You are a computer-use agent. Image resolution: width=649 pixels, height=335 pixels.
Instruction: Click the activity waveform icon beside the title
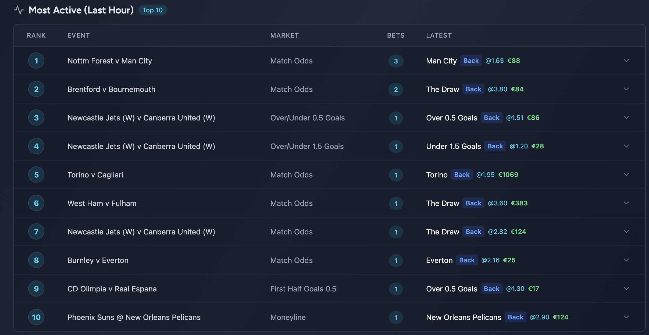coord(19,10)
